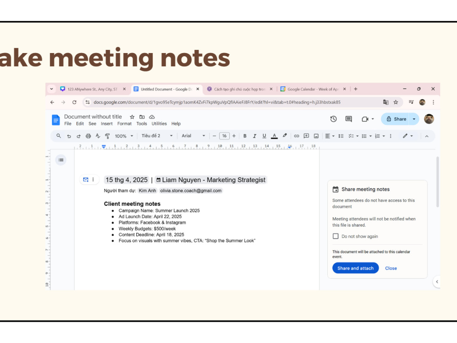
Task: Open the Share options arrow
Action: coord(414,119)
